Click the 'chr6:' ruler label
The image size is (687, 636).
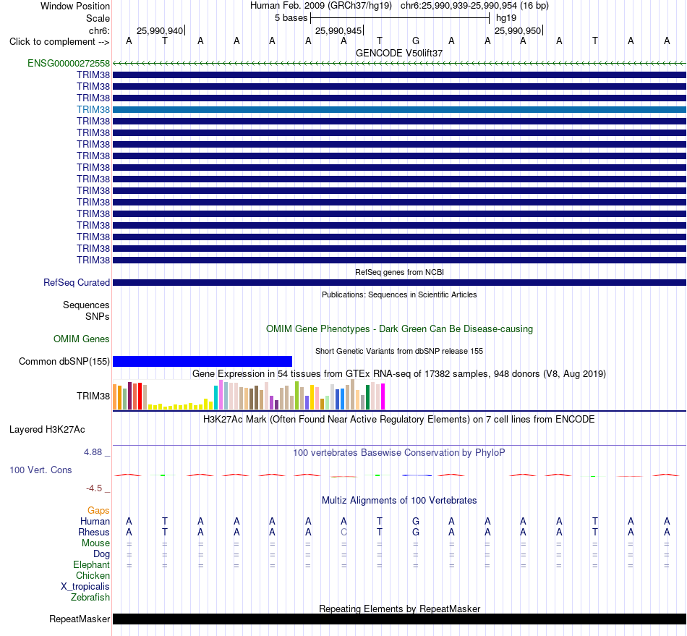tap(99, 30)
